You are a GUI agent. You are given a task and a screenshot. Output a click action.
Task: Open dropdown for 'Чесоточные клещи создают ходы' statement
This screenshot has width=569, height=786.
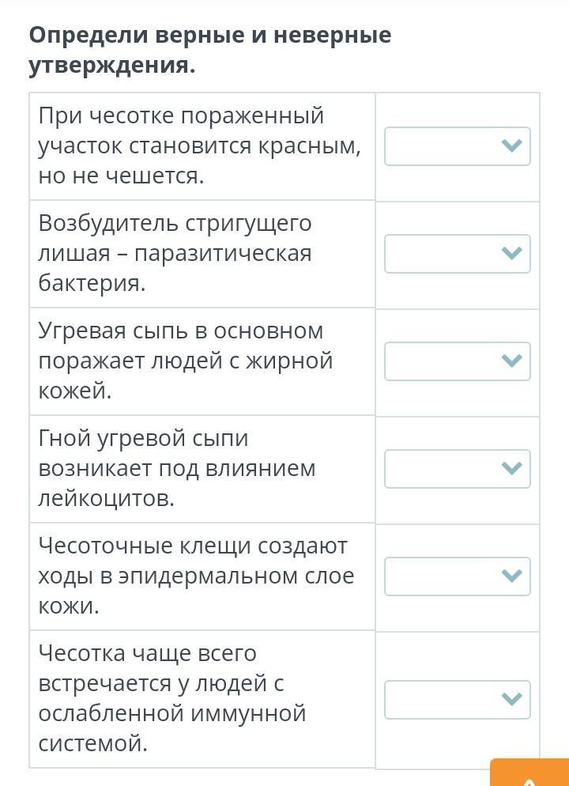(458, 576)
